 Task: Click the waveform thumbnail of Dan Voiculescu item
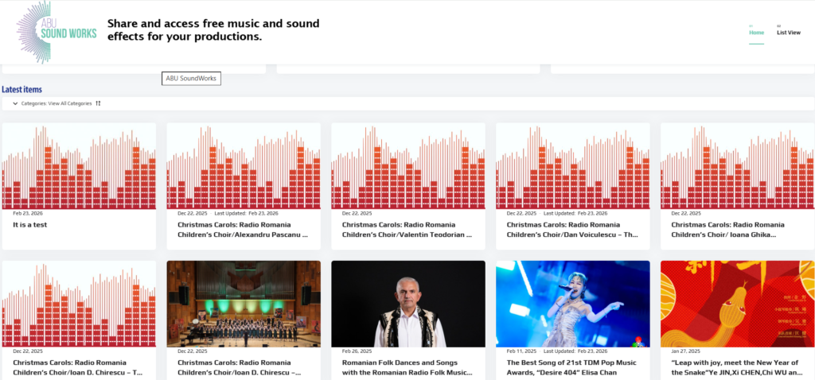573,166
